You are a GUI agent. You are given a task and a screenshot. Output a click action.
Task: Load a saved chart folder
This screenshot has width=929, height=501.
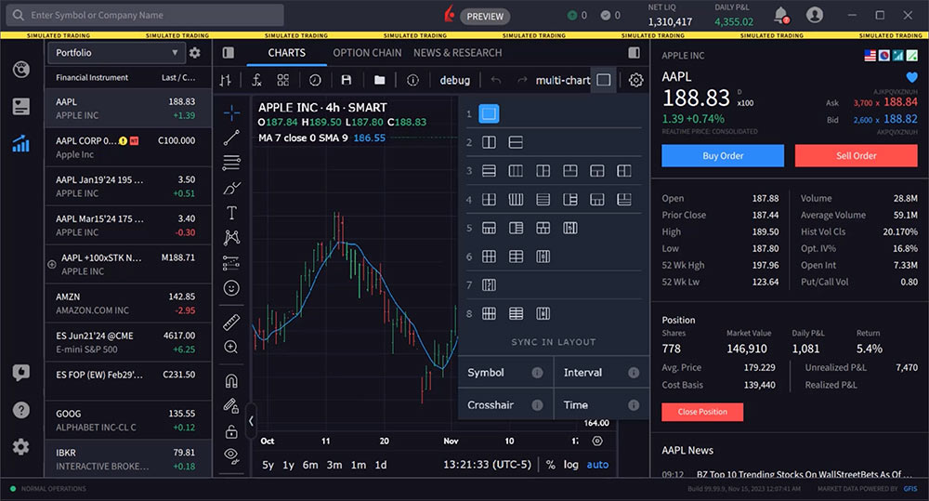click(380, 80)
